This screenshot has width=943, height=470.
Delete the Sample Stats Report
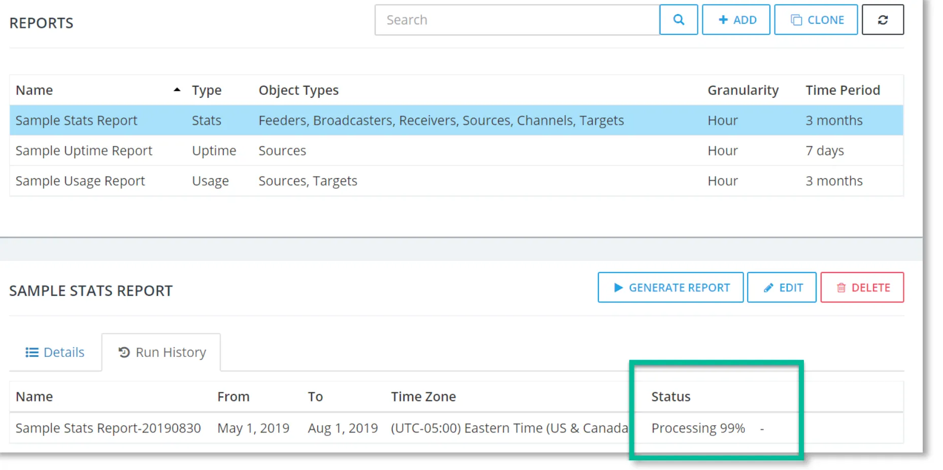[862, 287]
